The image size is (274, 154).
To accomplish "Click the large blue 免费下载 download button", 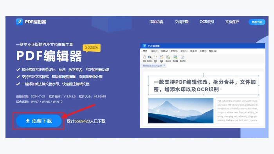I will click(39, 121).
